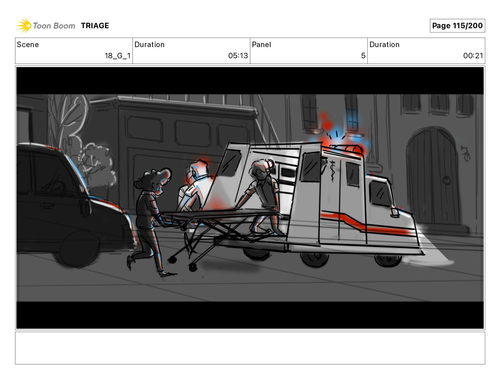Select scene number 18_G_1
Screen dimensions: 501x387
click(118, 56)
